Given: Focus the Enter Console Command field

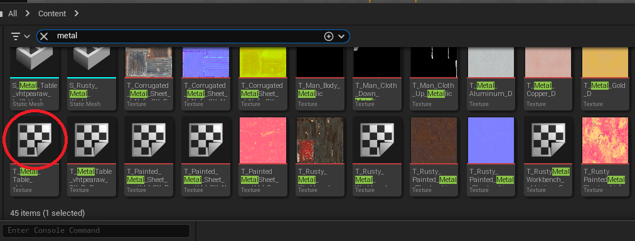Looking at the screenshot, I should click(x=96, y=230).
